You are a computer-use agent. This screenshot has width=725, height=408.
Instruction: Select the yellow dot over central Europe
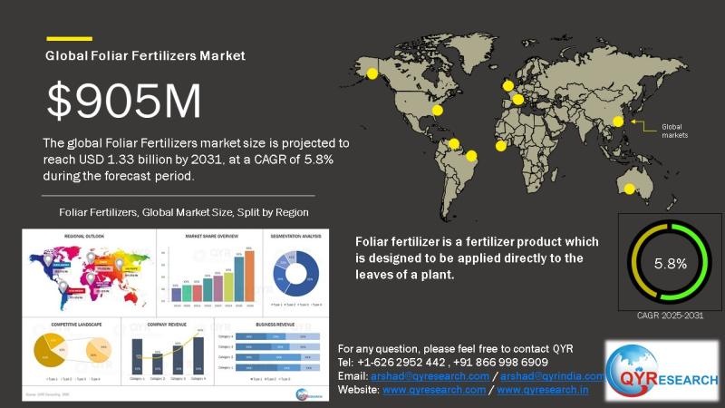517,99
